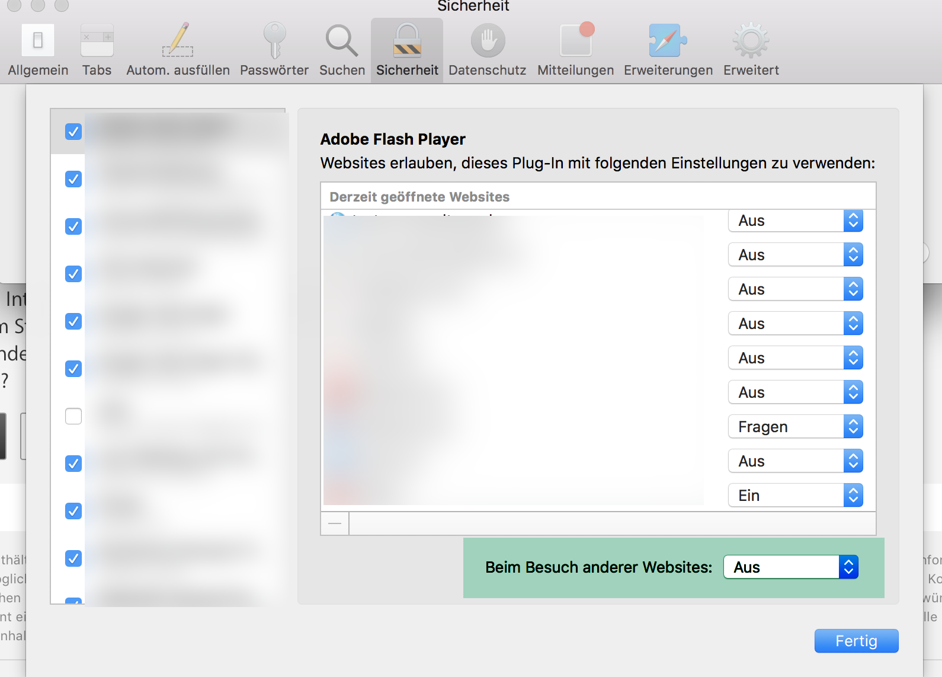Open the Aus dropdown in the first website row
The width and height of the screenshot is (942, 677).
point(795,221)
